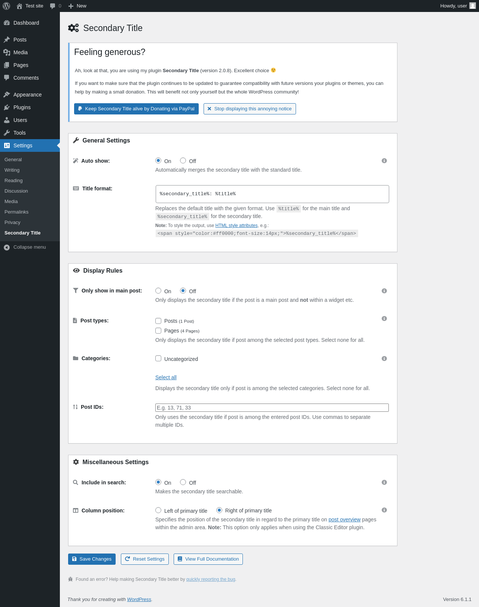Click the user avatar next to Howdy
This screenshot has height=607, width=479.
(473, 6)
